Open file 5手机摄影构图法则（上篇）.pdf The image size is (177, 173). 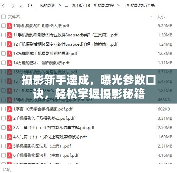click(x=42, y=146)
